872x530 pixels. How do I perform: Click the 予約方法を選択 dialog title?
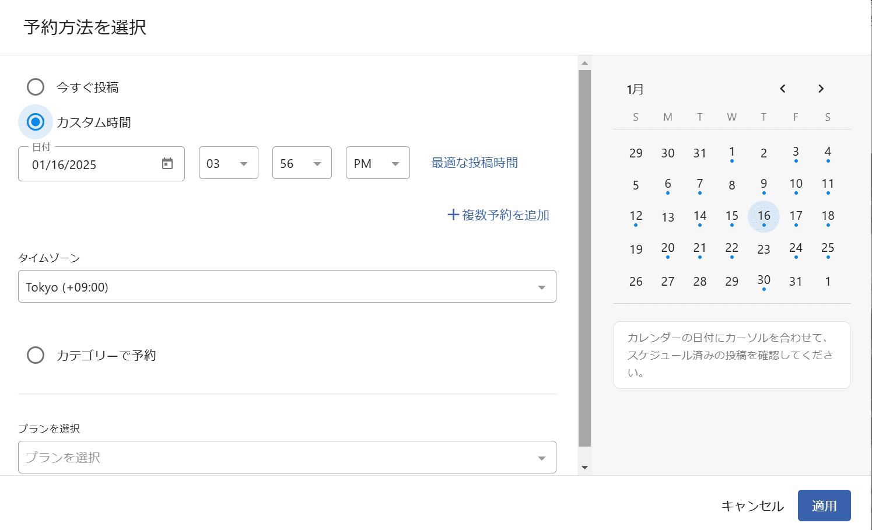point(85,27)
